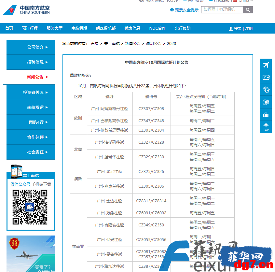Expand 南航货运 in the left sidebar
275x272 pixels.
[31, 107]
